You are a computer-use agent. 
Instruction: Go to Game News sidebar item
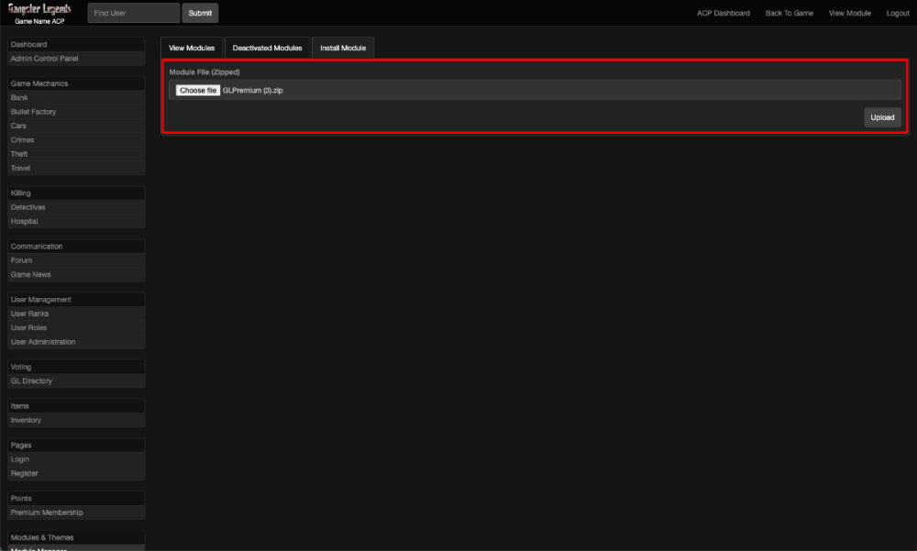point(30,275)
